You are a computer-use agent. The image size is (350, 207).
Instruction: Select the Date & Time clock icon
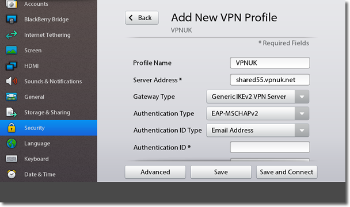tap(12, 174)
